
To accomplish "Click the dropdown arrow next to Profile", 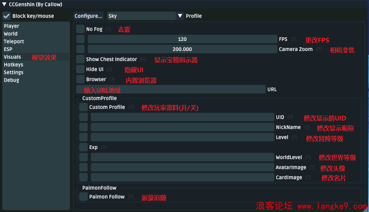I will tap(180, 16).
